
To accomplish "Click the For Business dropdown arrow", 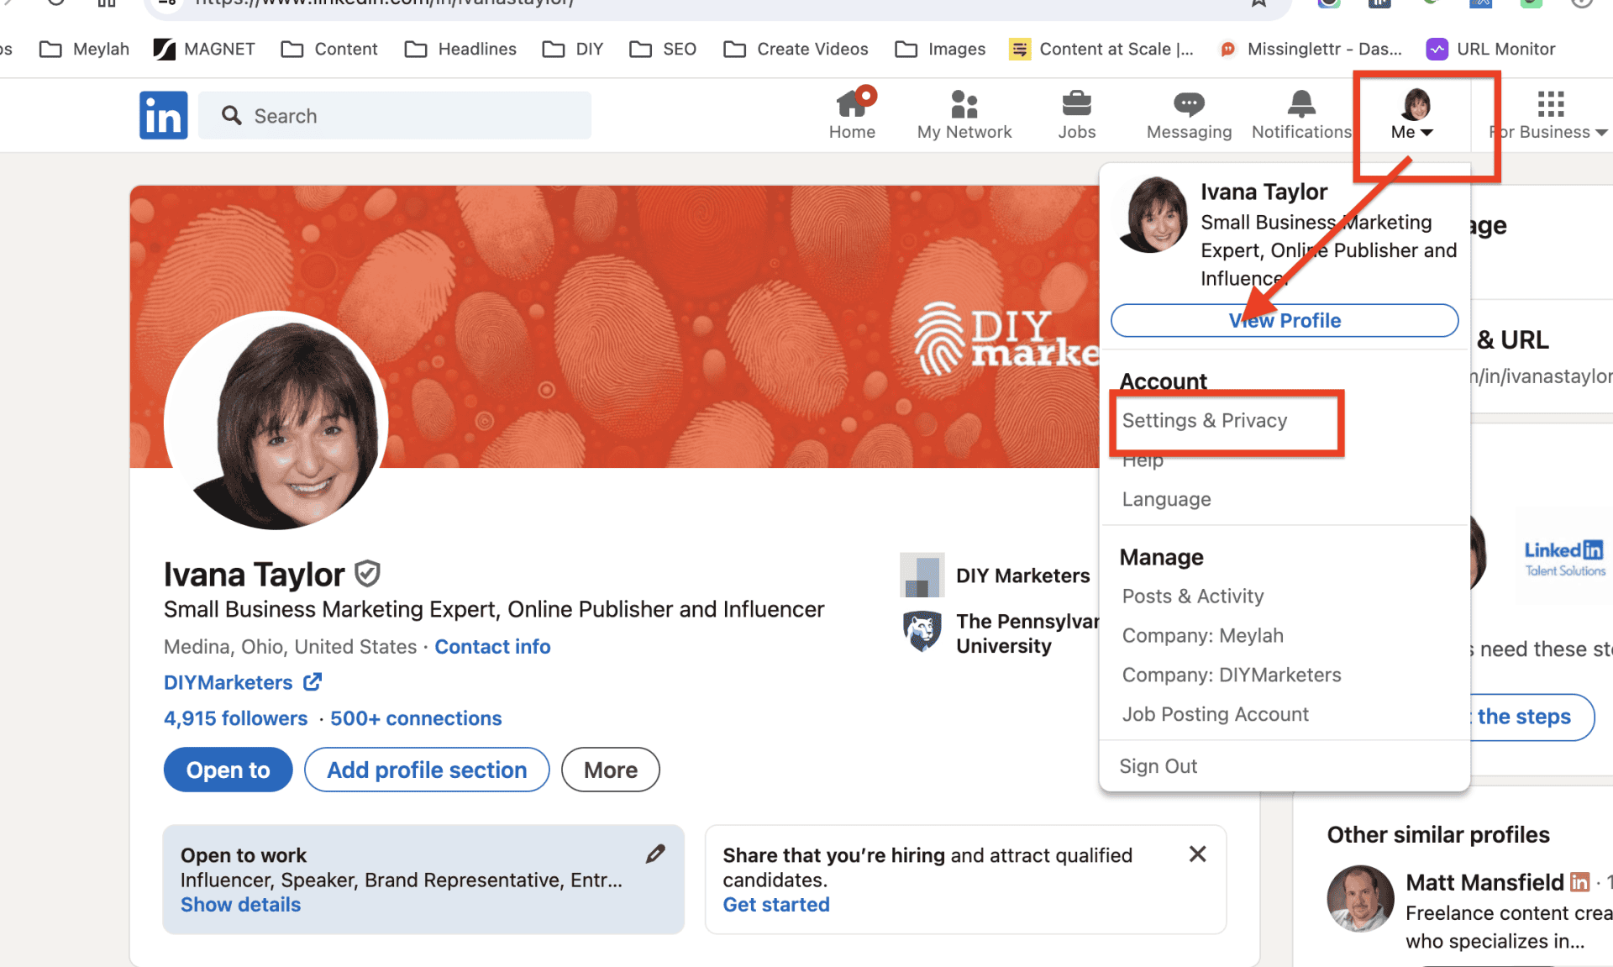I will click(x=1605, y=133).
